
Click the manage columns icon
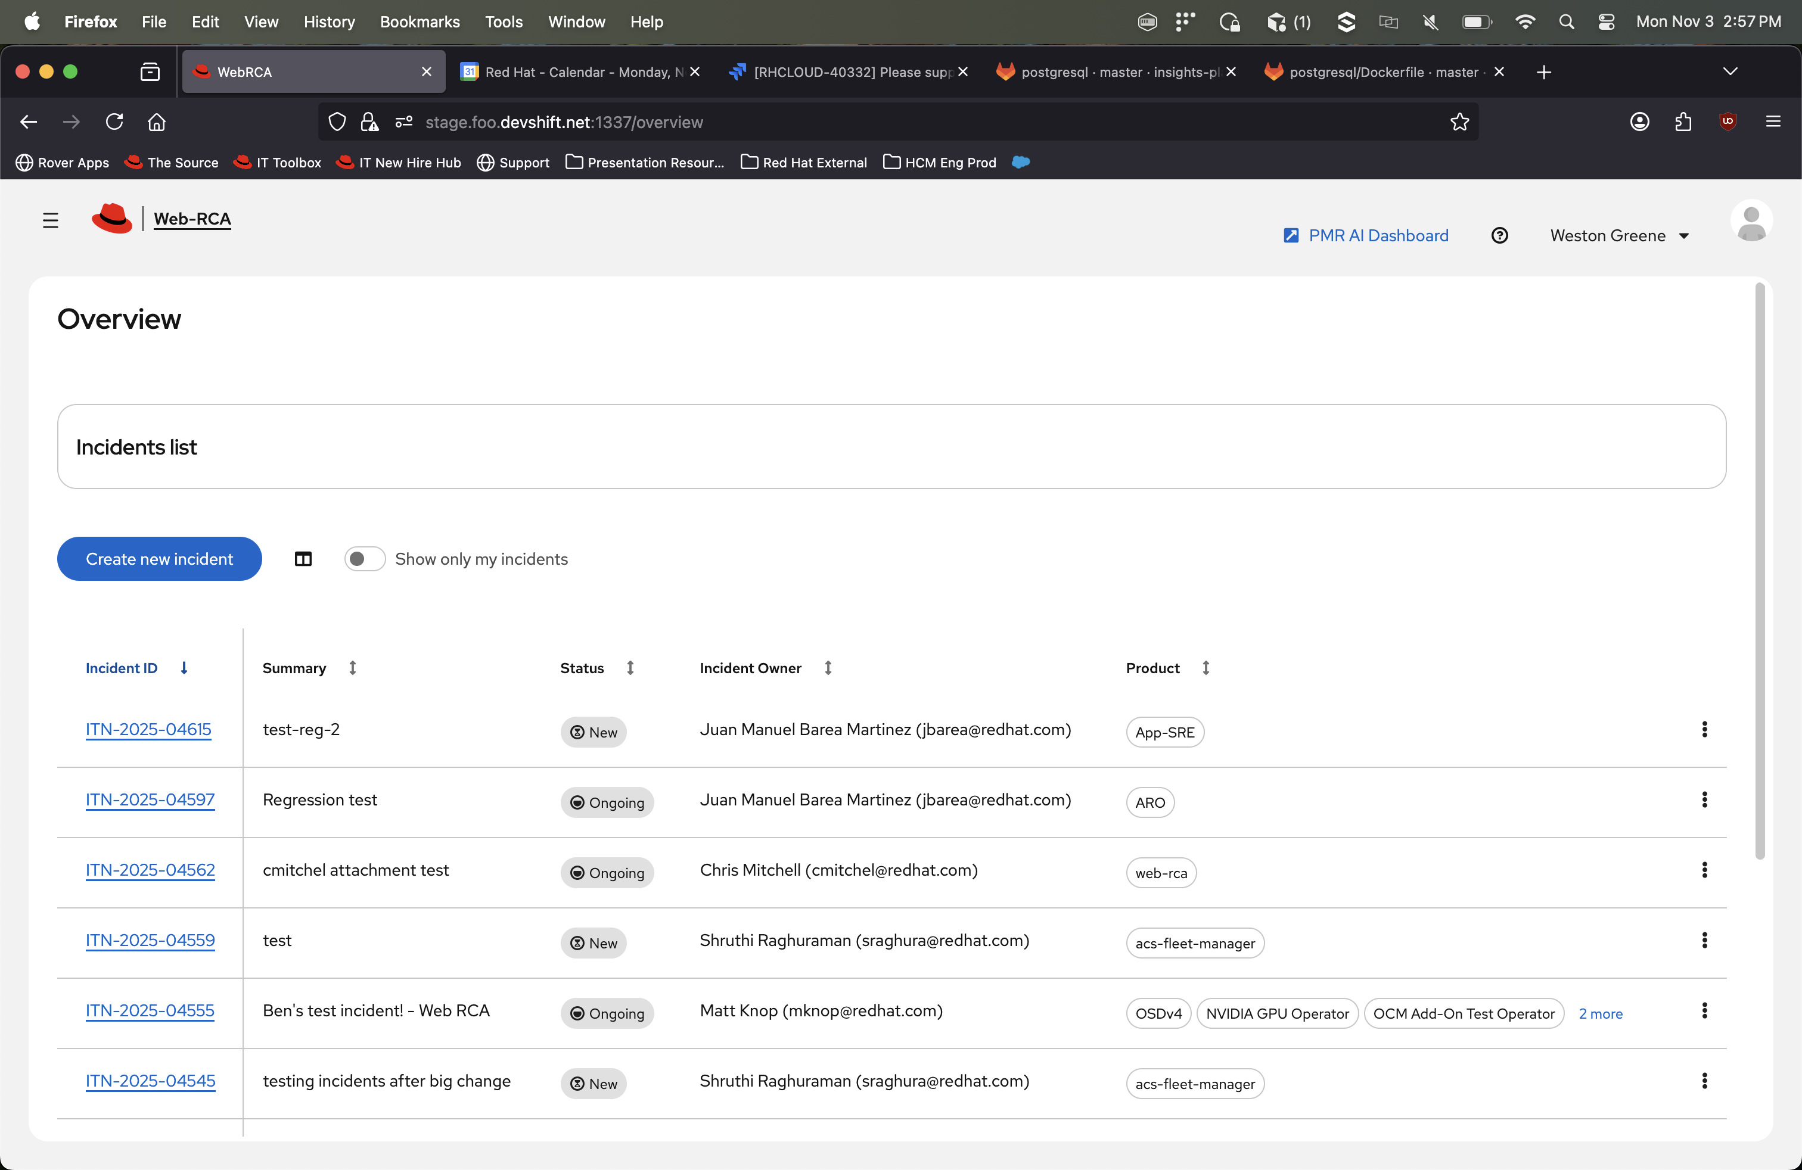[x=303, y=559]
